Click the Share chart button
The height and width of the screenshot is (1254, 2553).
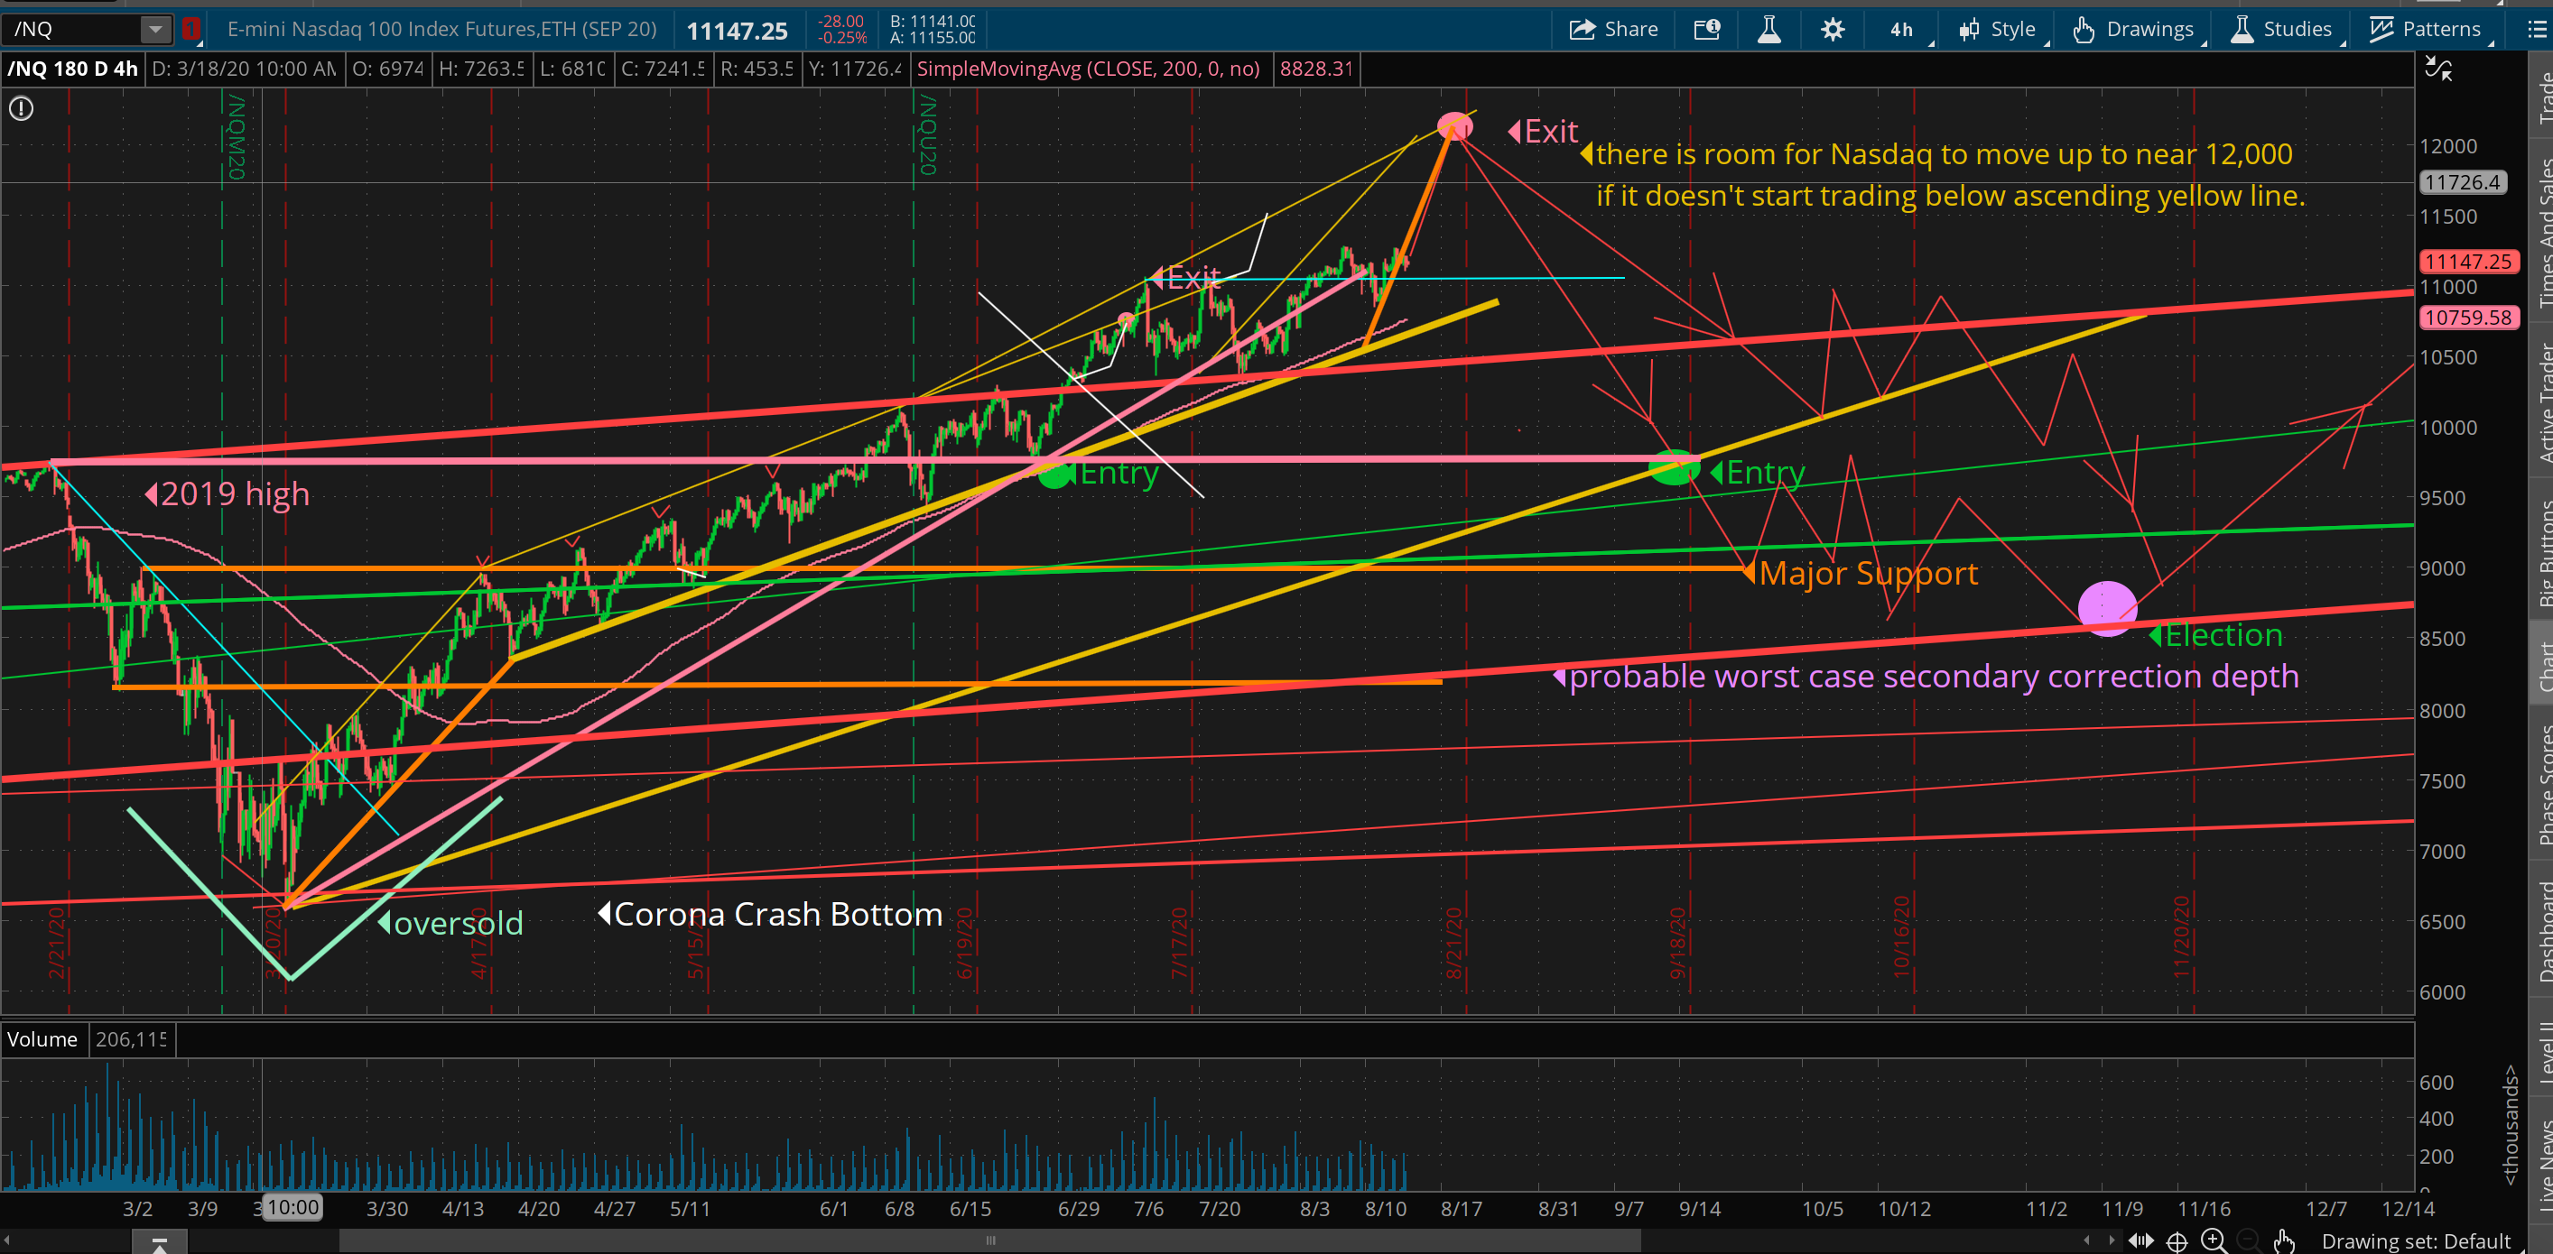[1612, 29]
